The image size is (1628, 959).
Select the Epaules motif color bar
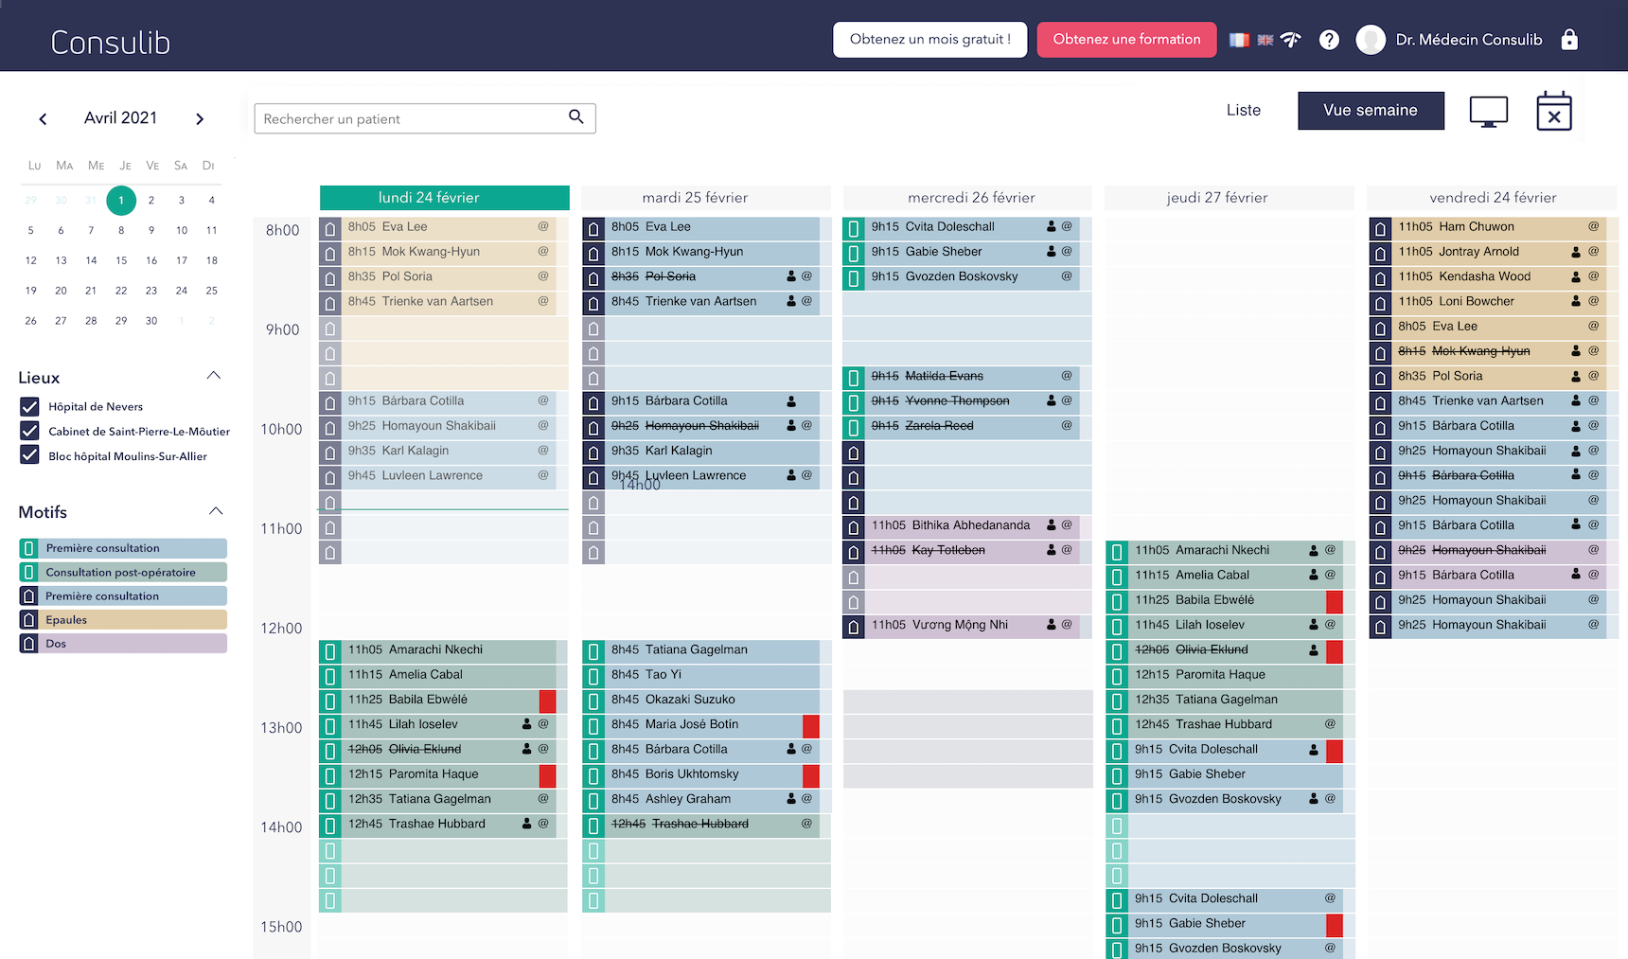pyautogui.click(x=123, y=620)
